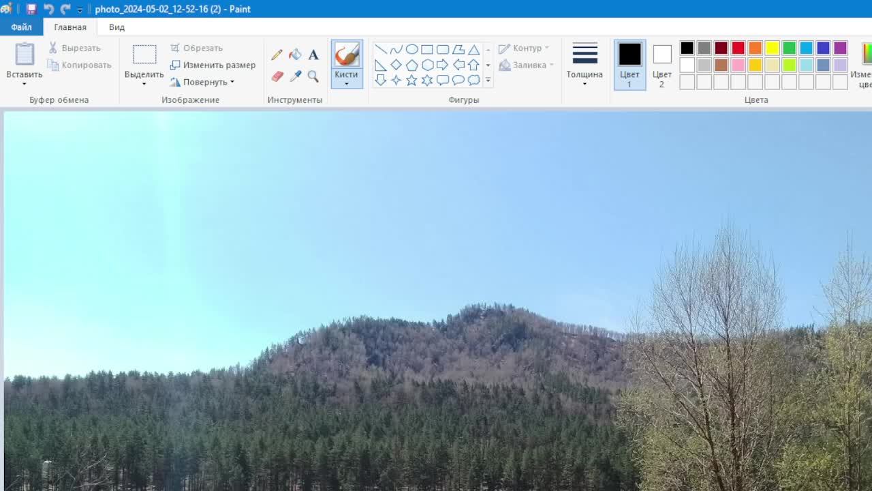Choose the straight Line shape
This screenshot has width=872, height=491.
[x=381, y=49]
